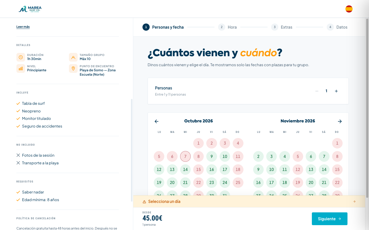The height and width of the screenshot is (230, 369).
Task: Select October 16 in the calendar
Action: 212,169
